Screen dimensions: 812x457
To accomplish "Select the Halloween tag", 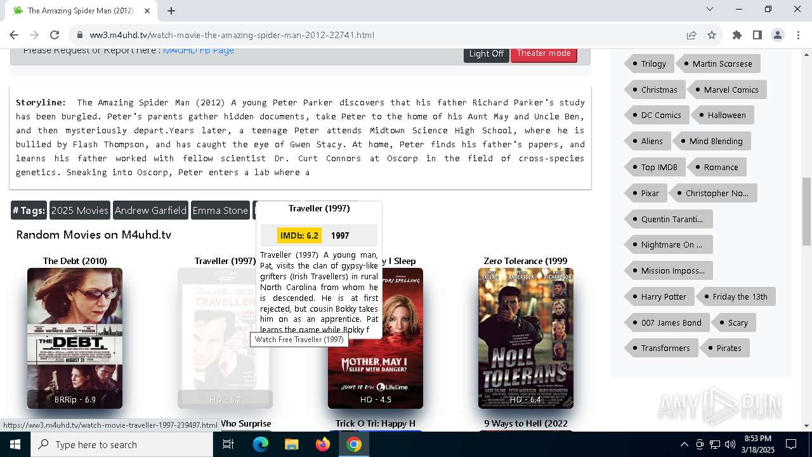I will point(723,115).
